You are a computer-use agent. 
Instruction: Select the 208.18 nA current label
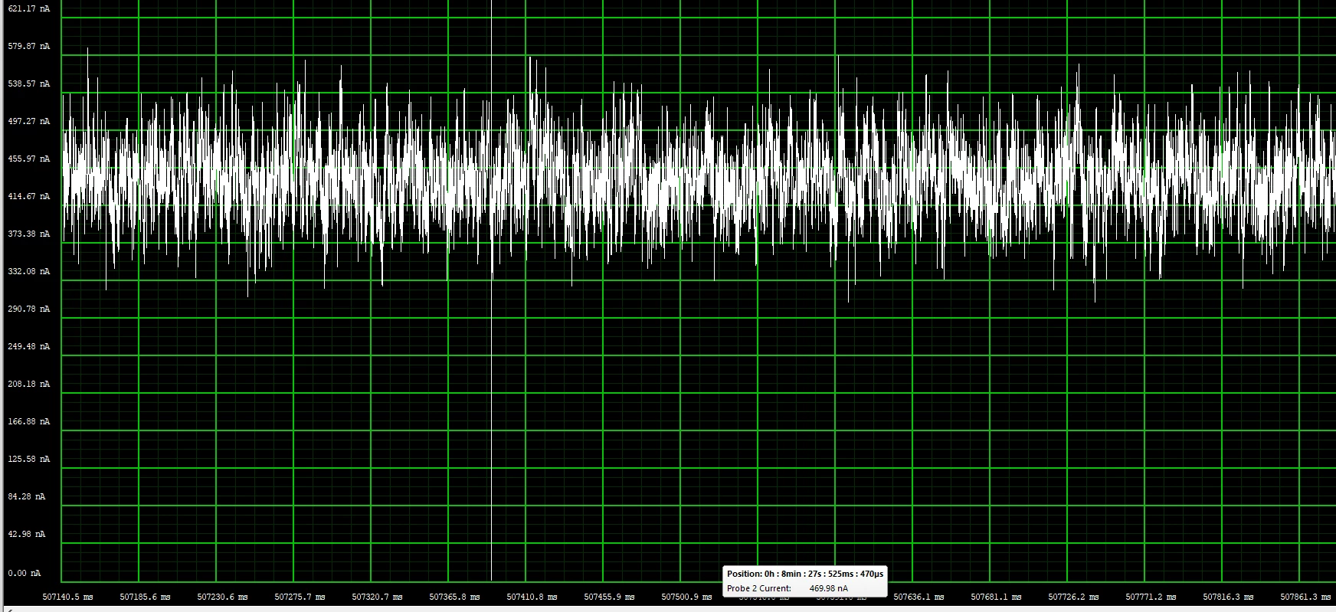[29, 384]
